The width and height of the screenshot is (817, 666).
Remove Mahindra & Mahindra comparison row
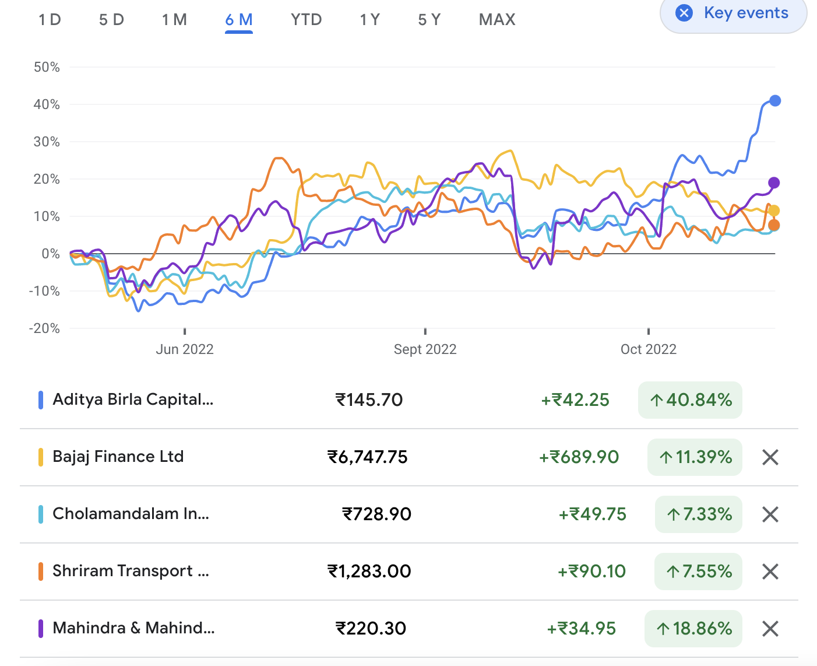click(x=770, y=629)
